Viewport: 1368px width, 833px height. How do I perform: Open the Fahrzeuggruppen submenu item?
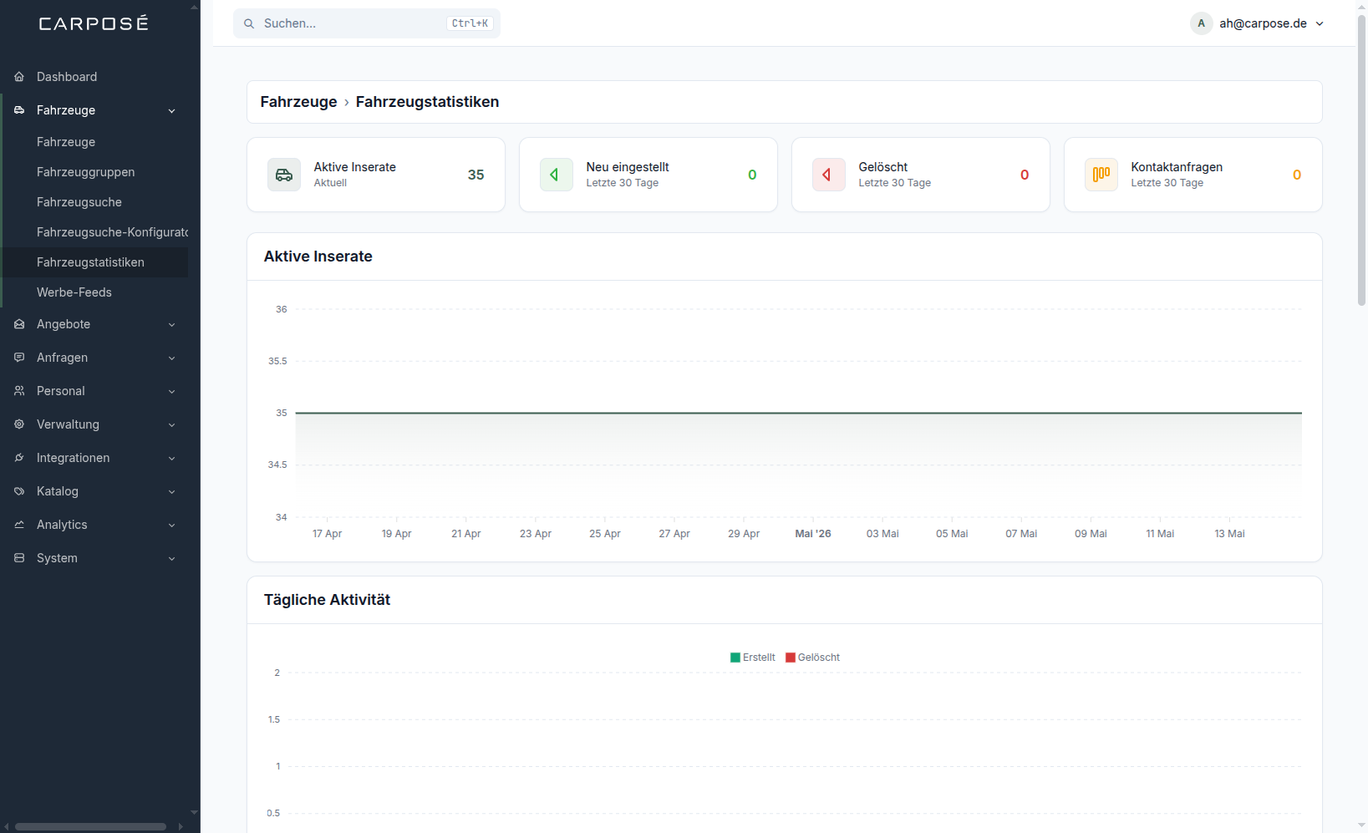96,172
